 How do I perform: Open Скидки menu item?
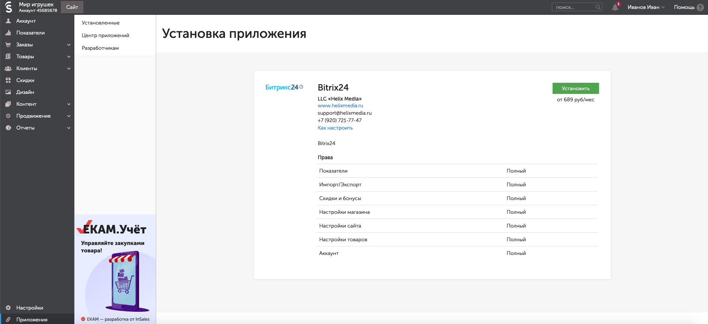coord(37,80)
